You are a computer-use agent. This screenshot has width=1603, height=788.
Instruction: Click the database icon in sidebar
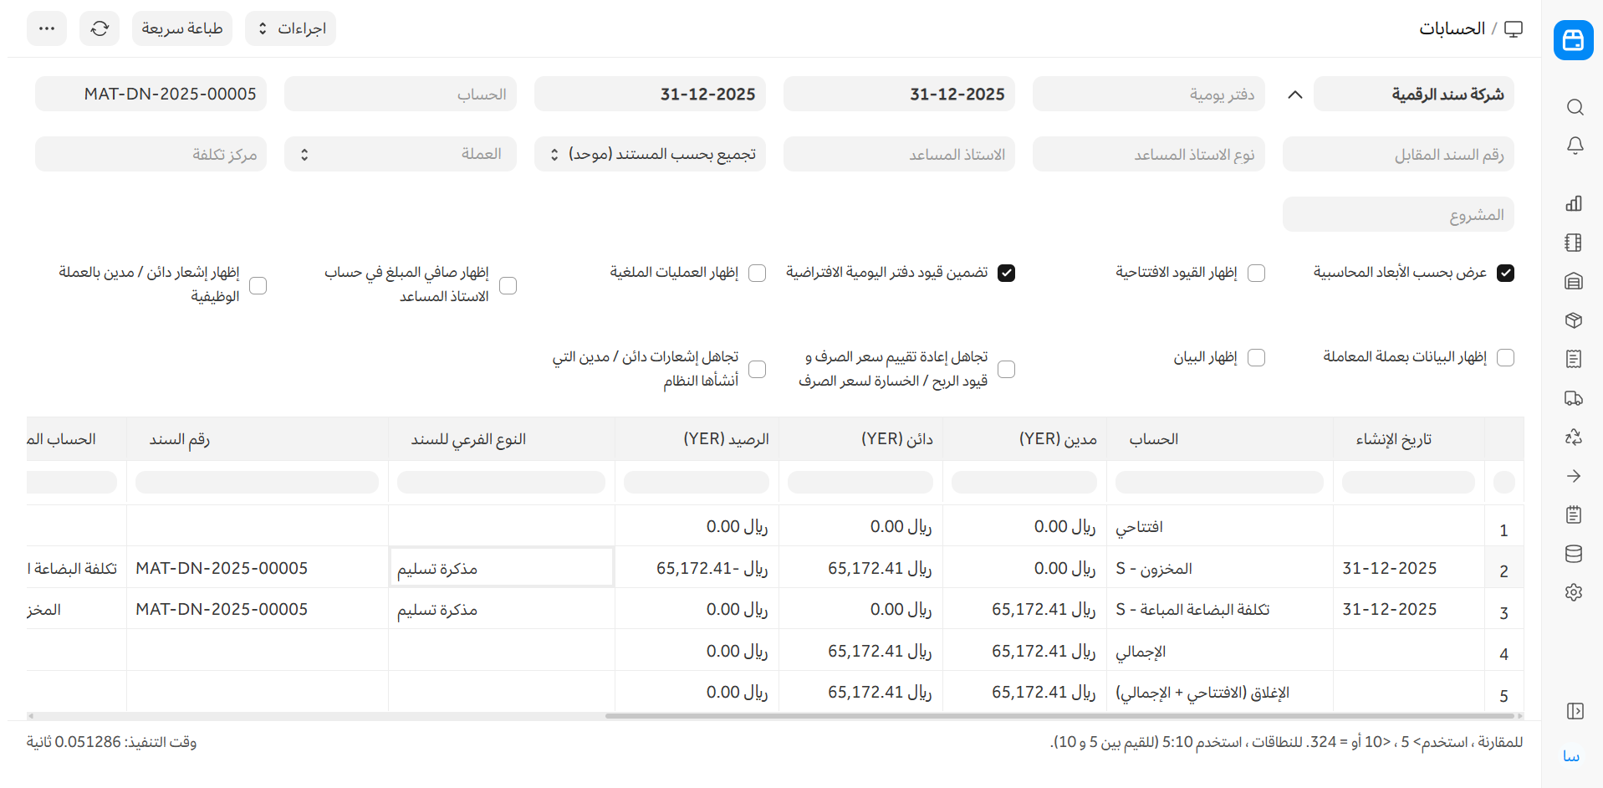pyautogui.click(x=1574, y=554)
